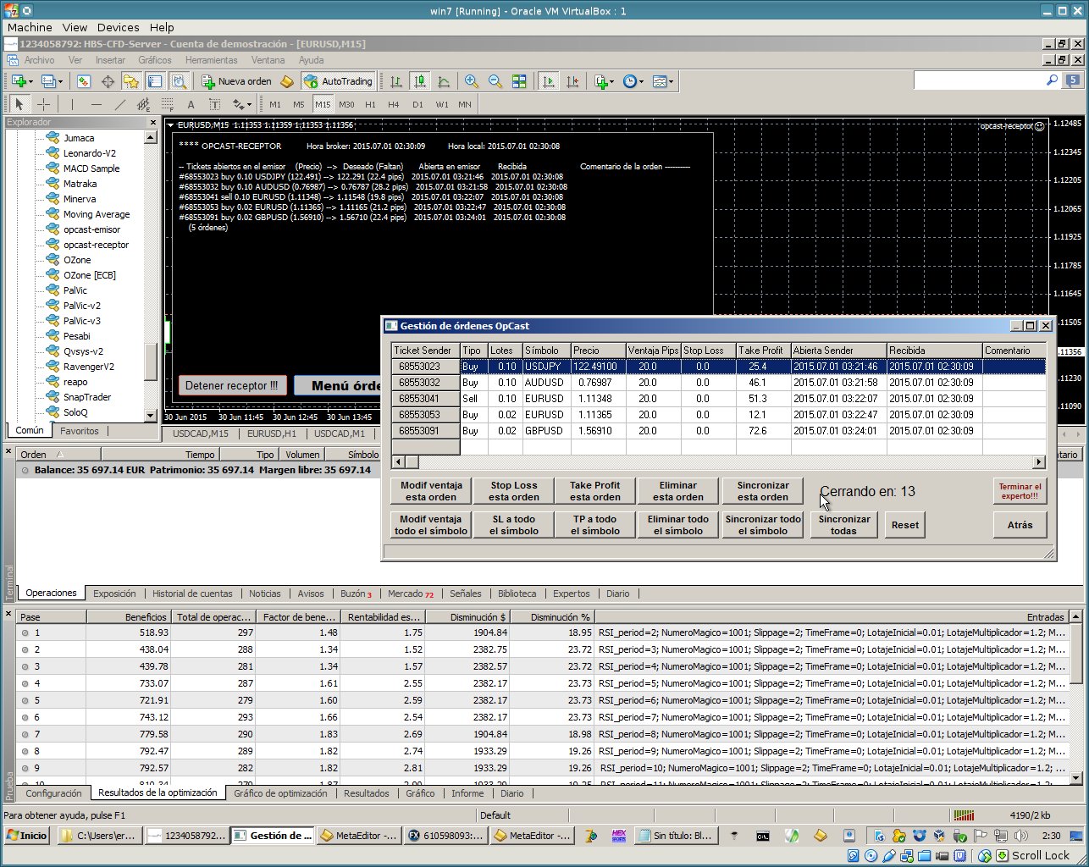Switch chart to bar chart icon
The height and width of the screenshot is (867, 1089).
[x=395, y=81]
